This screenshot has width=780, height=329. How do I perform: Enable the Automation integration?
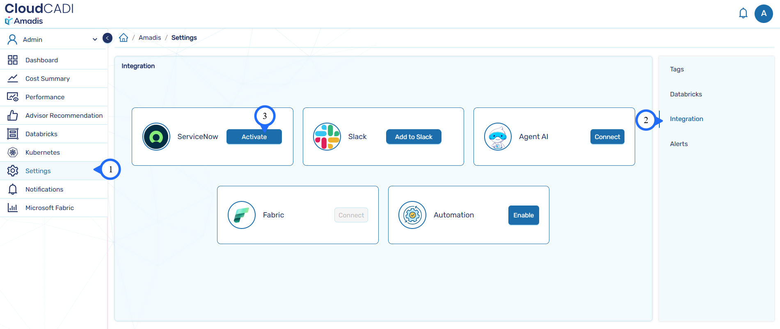(x=523, y=215)
